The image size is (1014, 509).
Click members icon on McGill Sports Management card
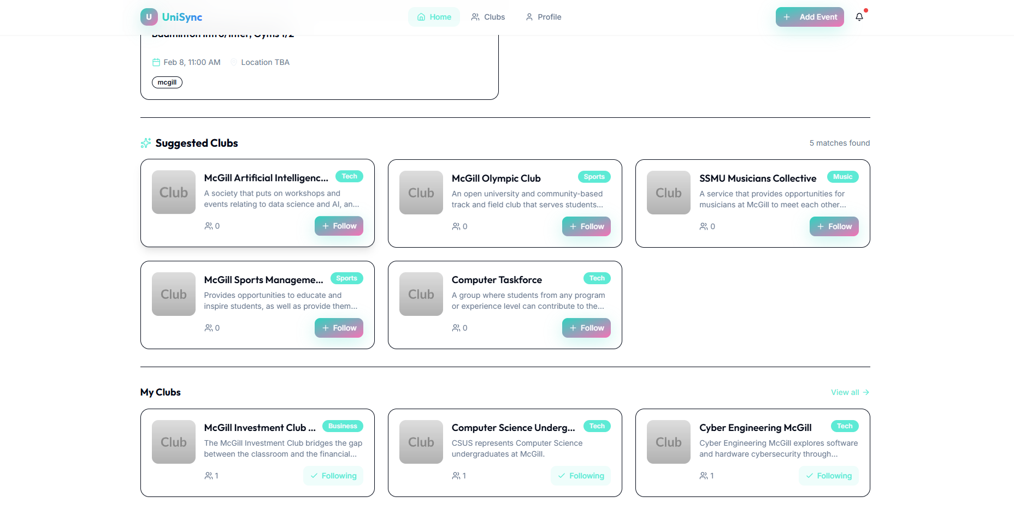coord(209,328)
